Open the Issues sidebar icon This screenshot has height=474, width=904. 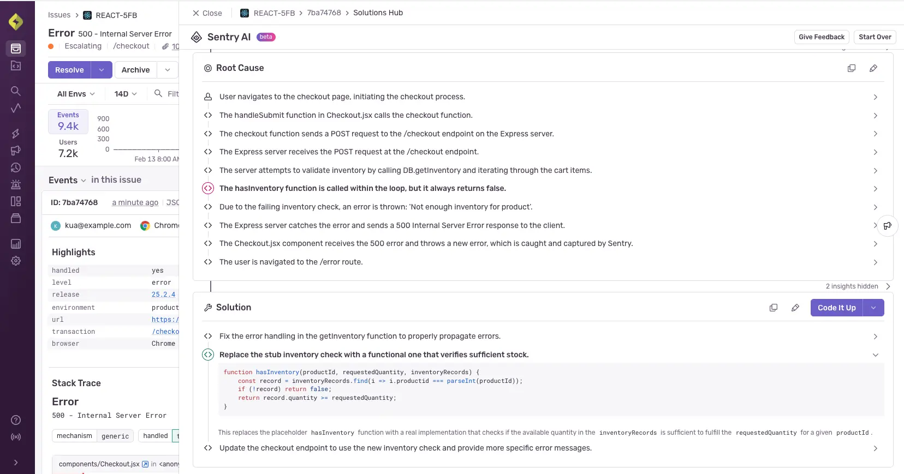coord(16,49)
